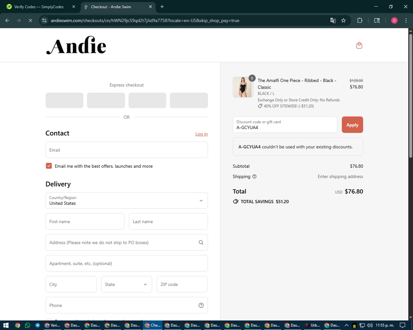Click the Andie logo
This screenshot has height=330, width=413.
(76, 45)
